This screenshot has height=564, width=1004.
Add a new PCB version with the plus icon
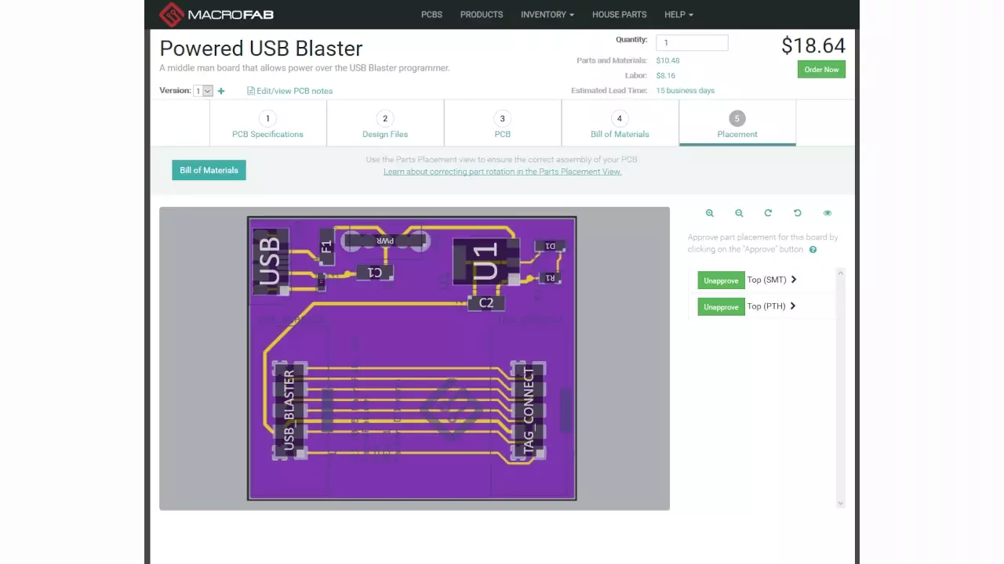[x=221, y=91]
